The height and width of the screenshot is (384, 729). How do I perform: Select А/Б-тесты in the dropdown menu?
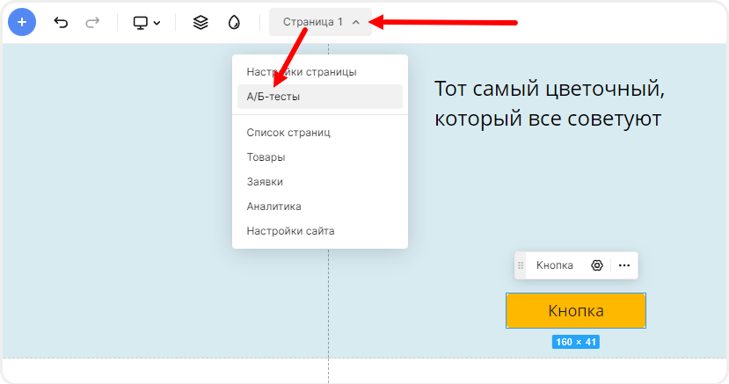[320, 97]
